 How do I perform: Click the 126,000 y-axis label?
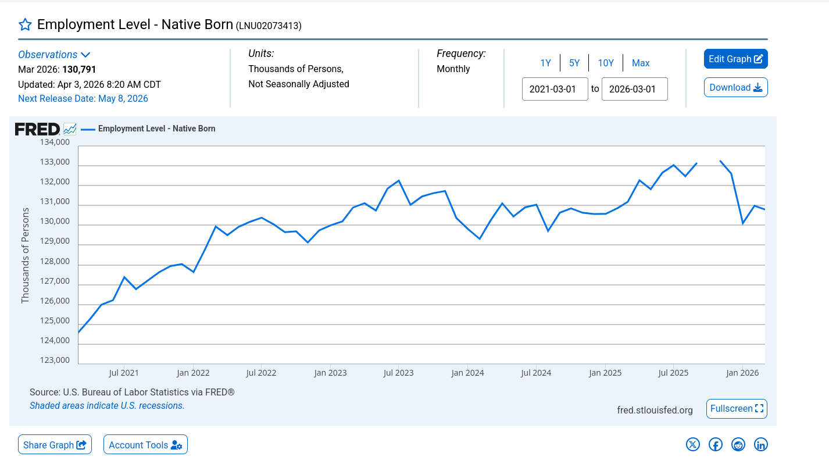[55, 301]
